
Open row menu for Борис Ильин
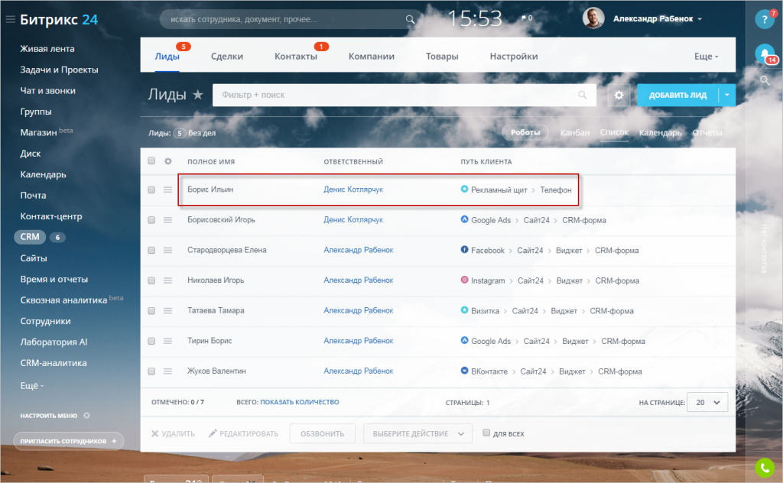click(x=167, y=190)
